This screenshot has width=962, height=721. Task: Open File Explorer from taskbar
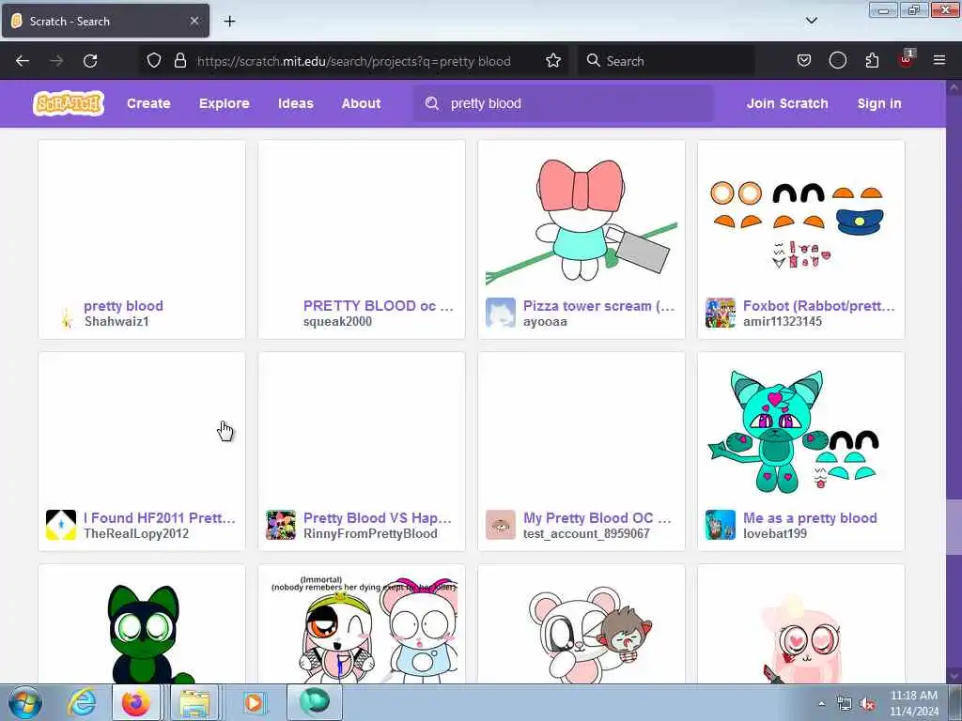tap(194, 702)
